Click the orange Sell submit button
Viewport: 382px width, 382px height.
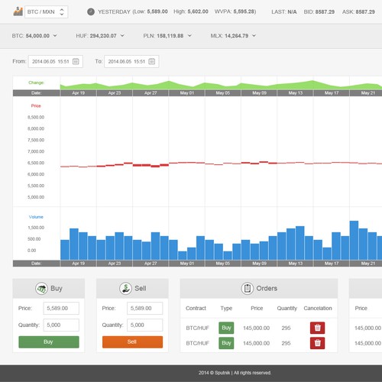132,342
